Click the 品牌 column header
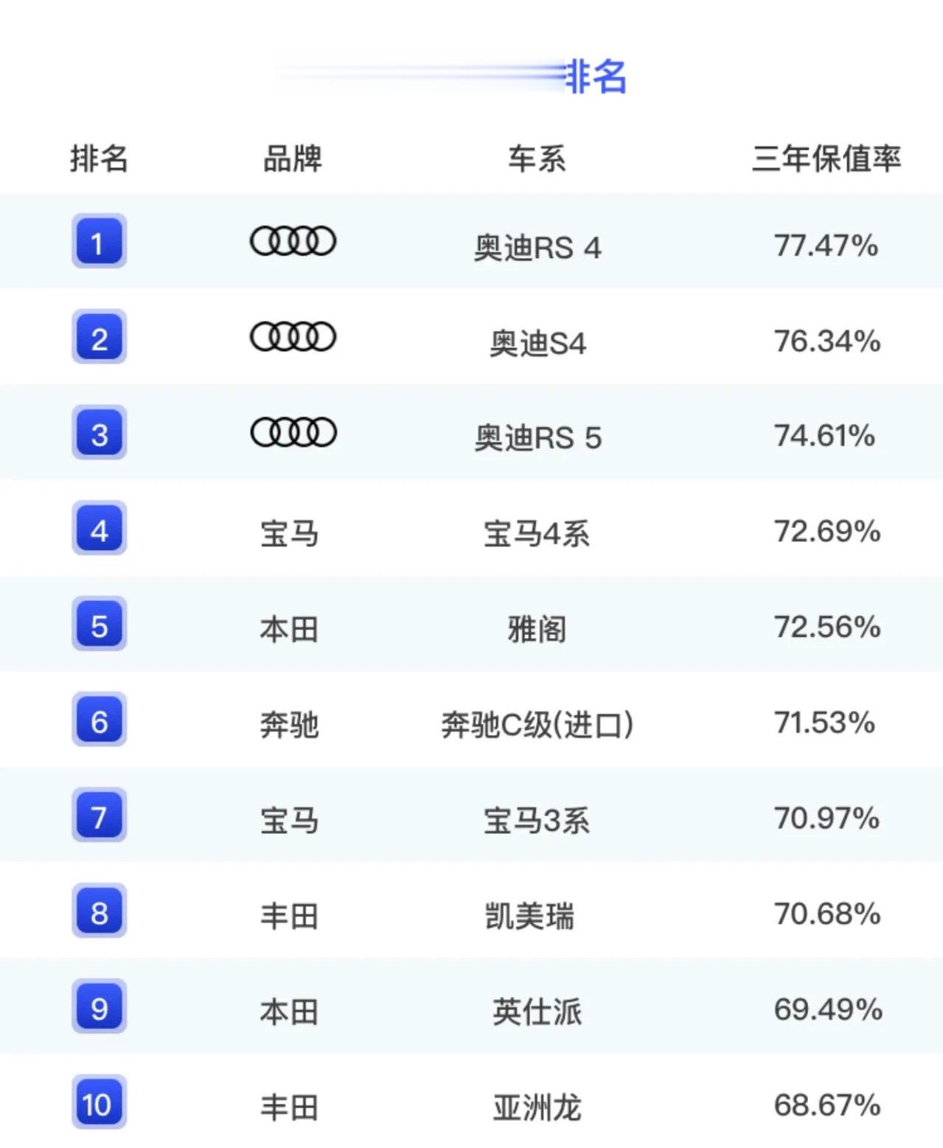 (x=292, y=159)
